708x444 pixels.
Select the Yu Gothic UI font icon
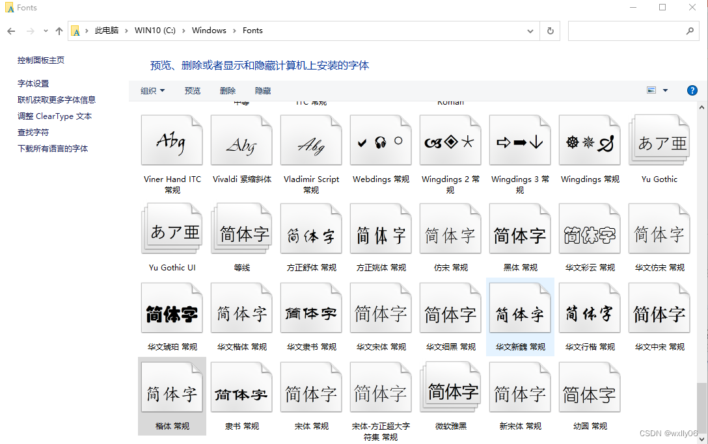click(172, 228)
